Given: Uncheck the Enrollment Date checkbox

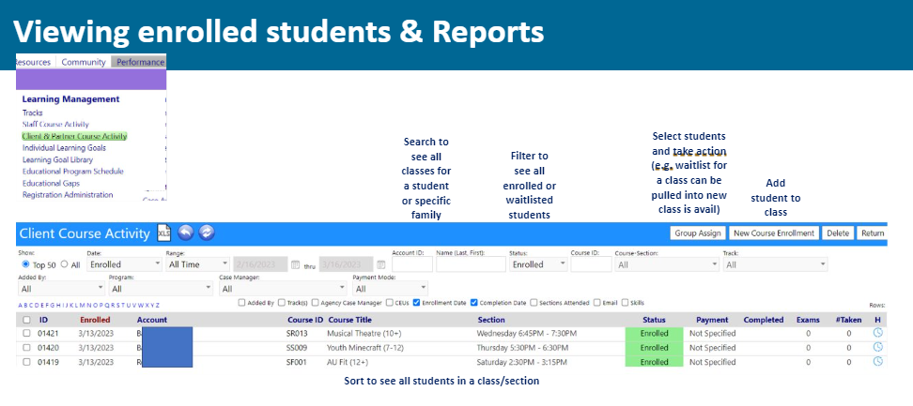Looking at the screenshot, I should click(416, 303).
